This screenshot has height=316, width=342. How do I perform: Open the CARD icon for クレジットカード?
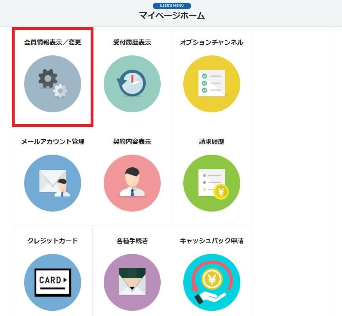[53, 282]
